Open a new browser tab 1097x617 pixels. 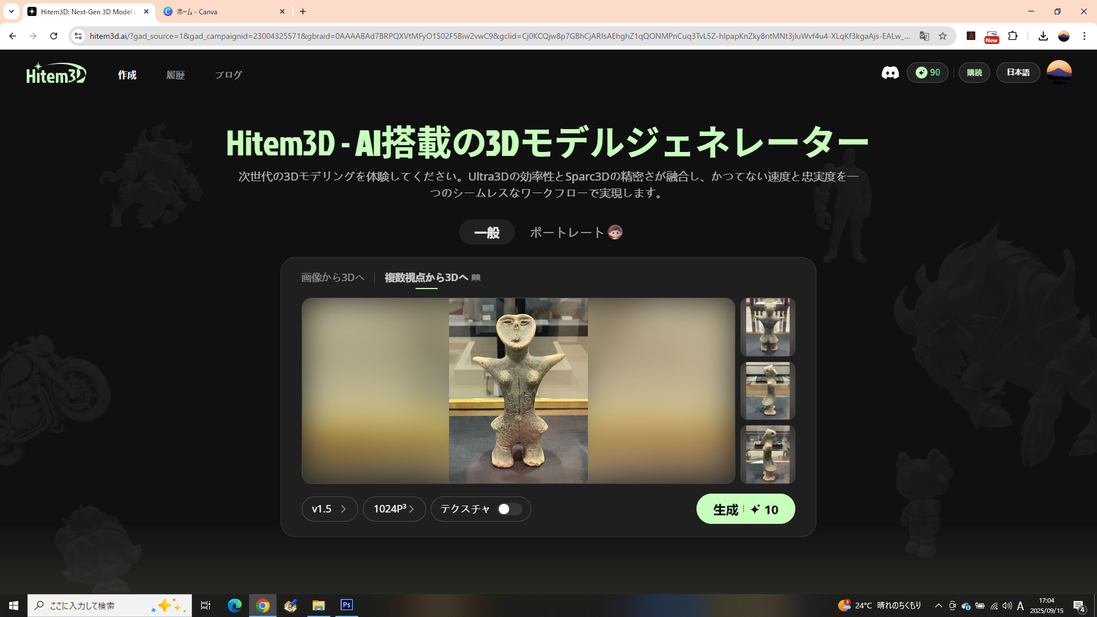[x=303, y=11]
